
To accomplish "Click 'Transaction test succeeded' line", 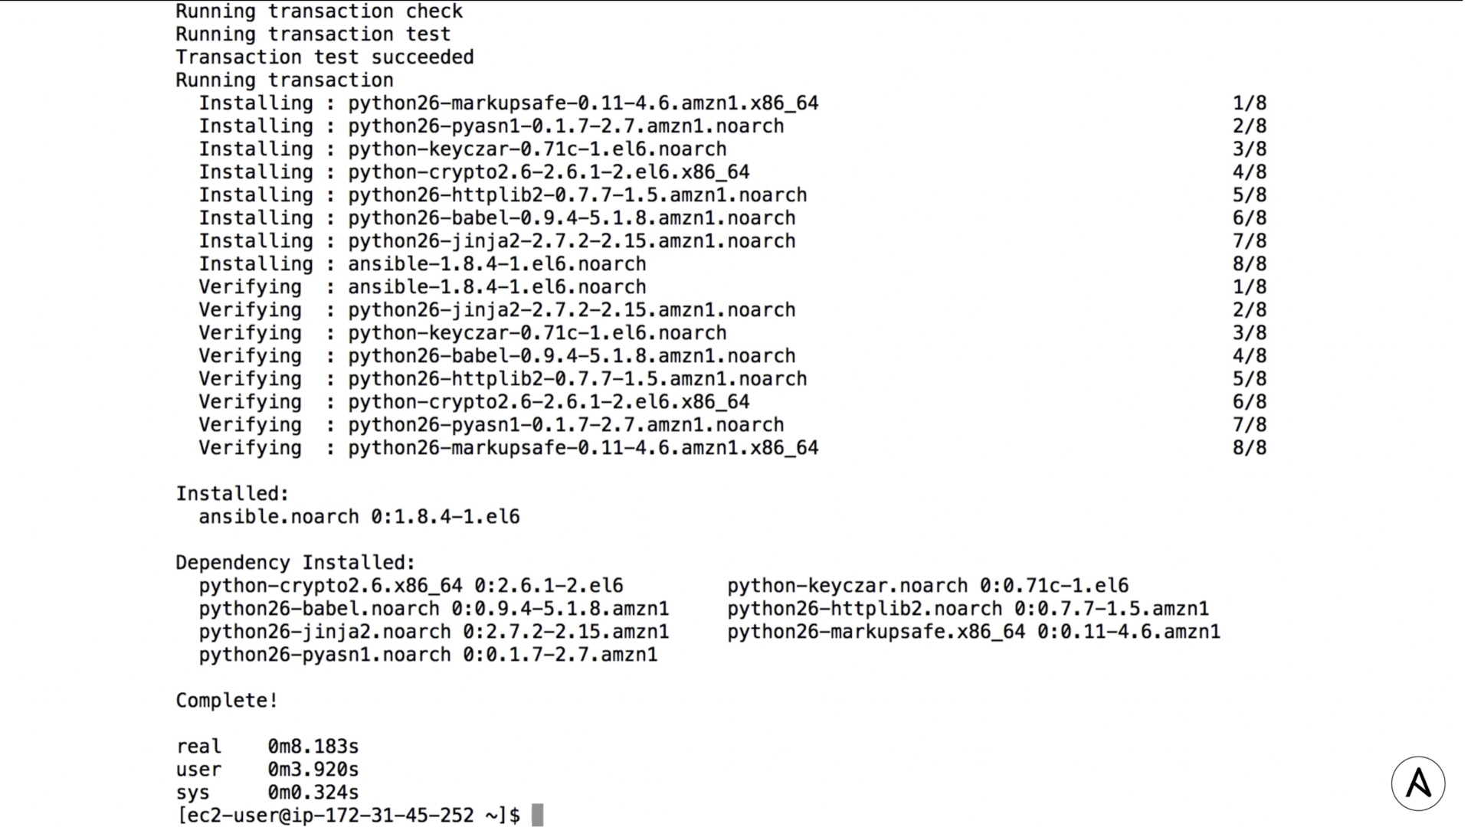I will coord(325,57).
